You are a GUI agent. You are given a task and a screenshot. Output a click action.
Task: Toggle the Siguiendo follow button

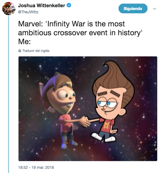(x=133, y=9)
